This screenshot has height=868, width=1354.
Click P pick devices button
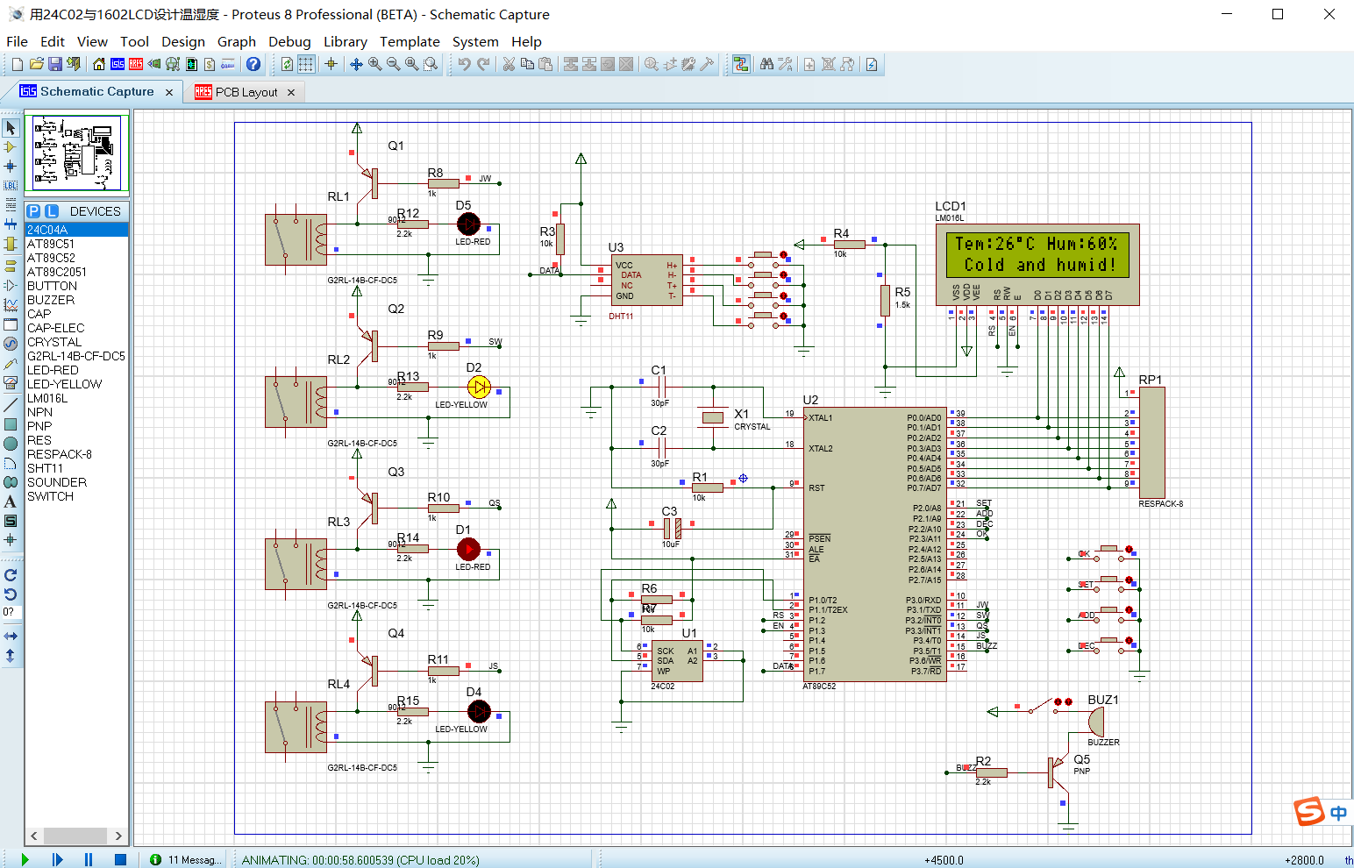[x=33, y=211]
